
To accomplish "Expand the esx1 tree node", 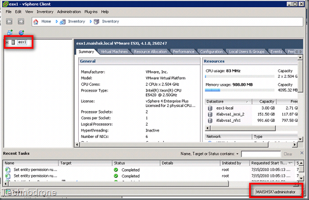I will pyautogui.click(x=7, y=42).
